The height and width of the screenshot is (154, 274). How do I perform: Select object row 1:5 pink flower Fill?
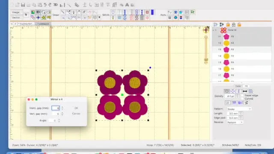[x=242, y=62]
